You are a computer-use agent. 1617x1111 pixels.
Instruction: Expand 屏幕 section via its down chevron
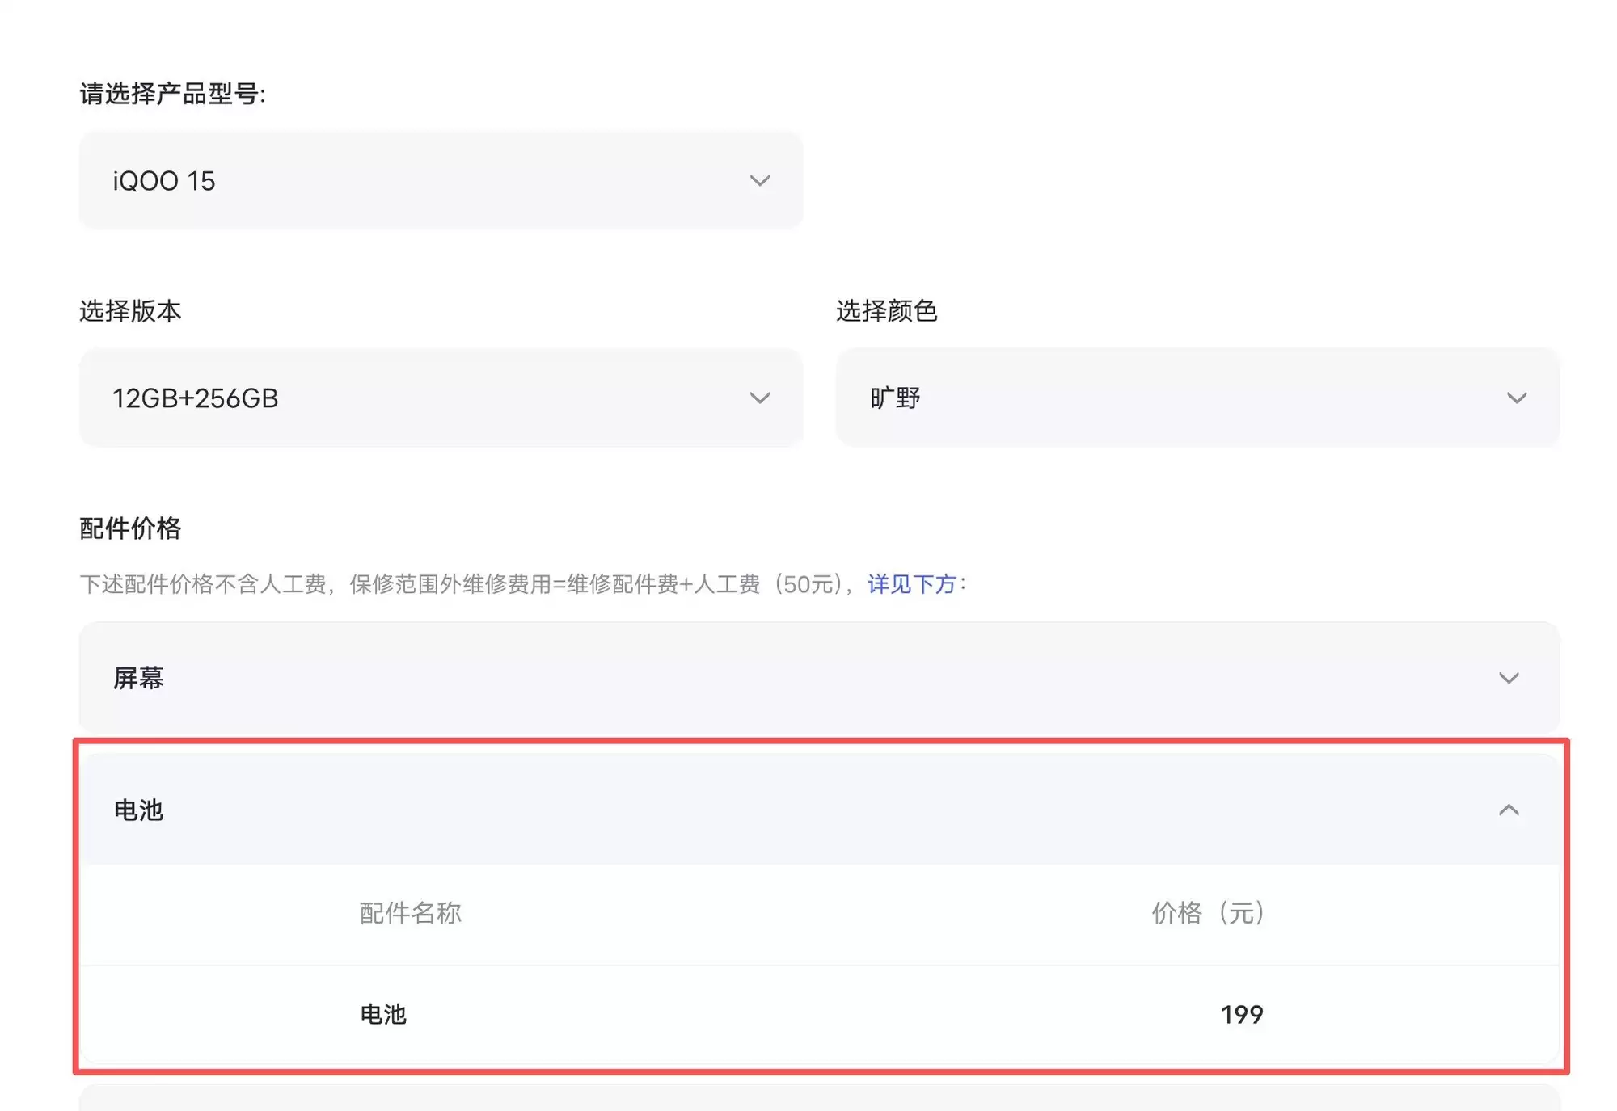pyautogui.click(x=1509, y=678)
